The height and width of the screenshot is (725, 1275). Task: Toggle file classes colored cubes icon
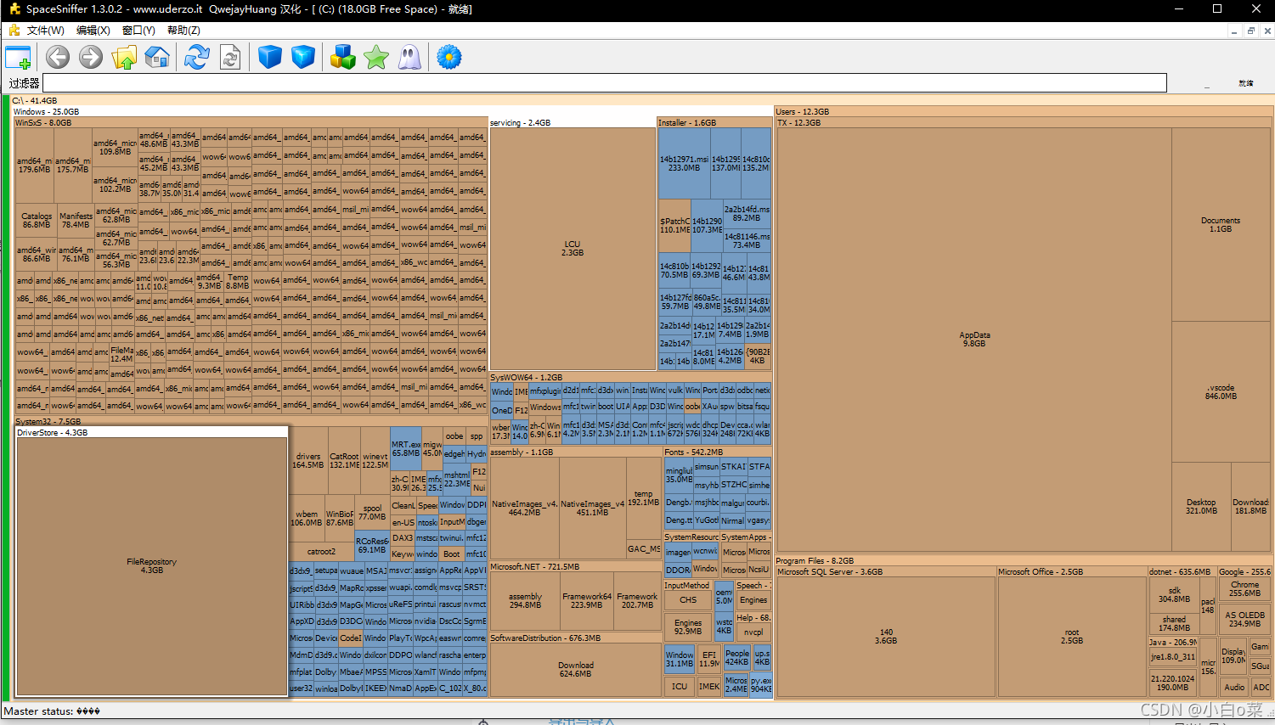pos(343,58)
